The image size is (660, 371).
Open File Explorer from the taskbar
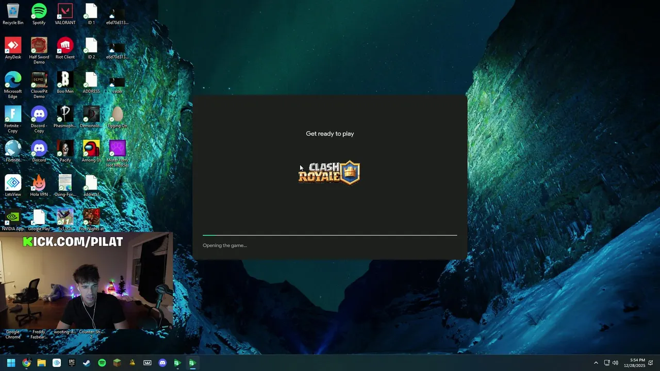pyautogui.click(x=41, y=363)
